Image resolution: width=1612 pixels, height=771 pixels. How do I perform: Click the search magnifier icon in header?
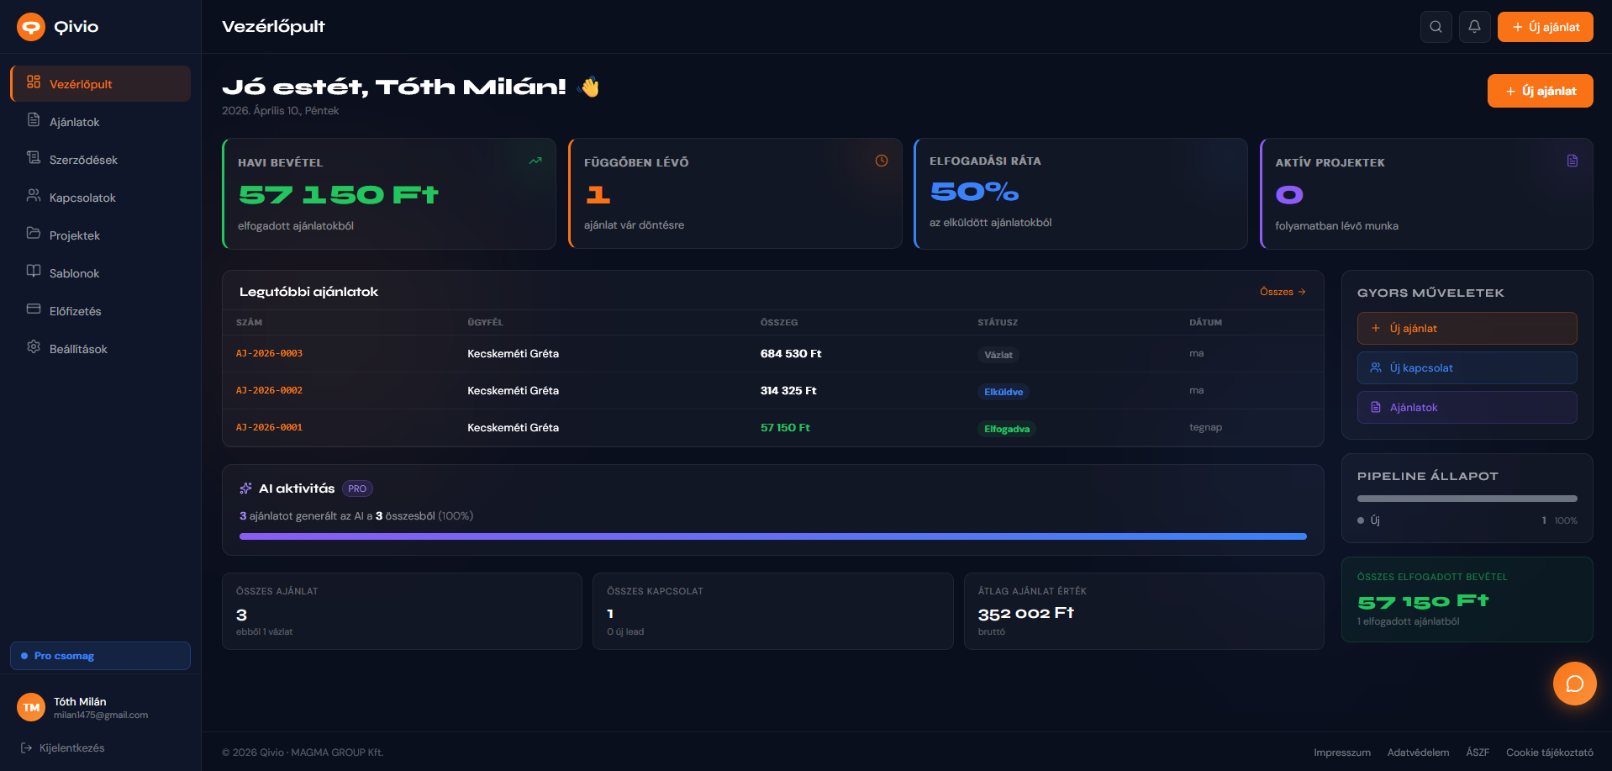point(1436,27)
